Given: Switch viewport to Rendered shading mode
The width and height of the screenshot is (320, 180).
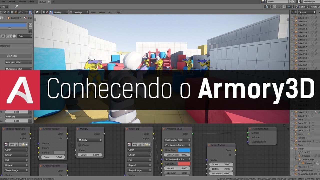Looking at the screenshot, I should pos(51,12).
